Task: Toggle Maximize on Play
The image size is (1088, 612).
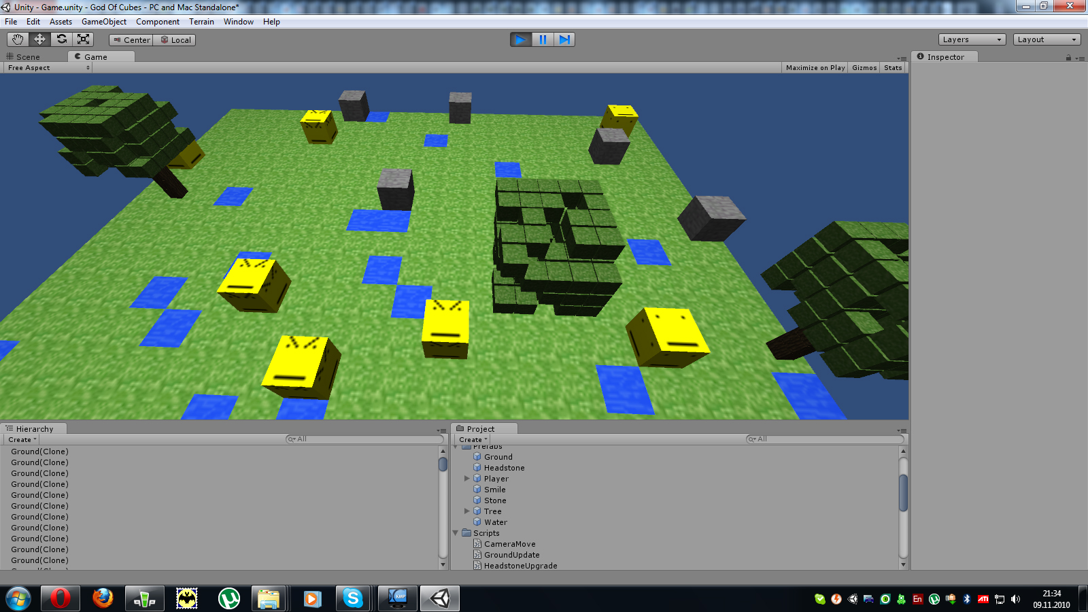Action: (815, 68)
